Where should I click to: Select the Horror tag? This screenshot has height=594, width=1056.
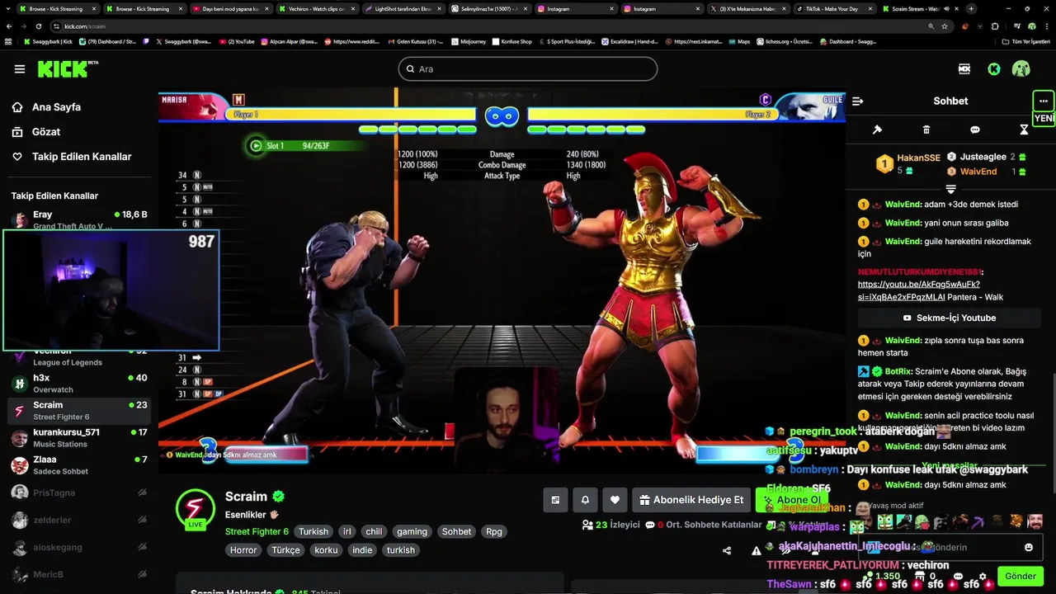(x=243, y=550)
